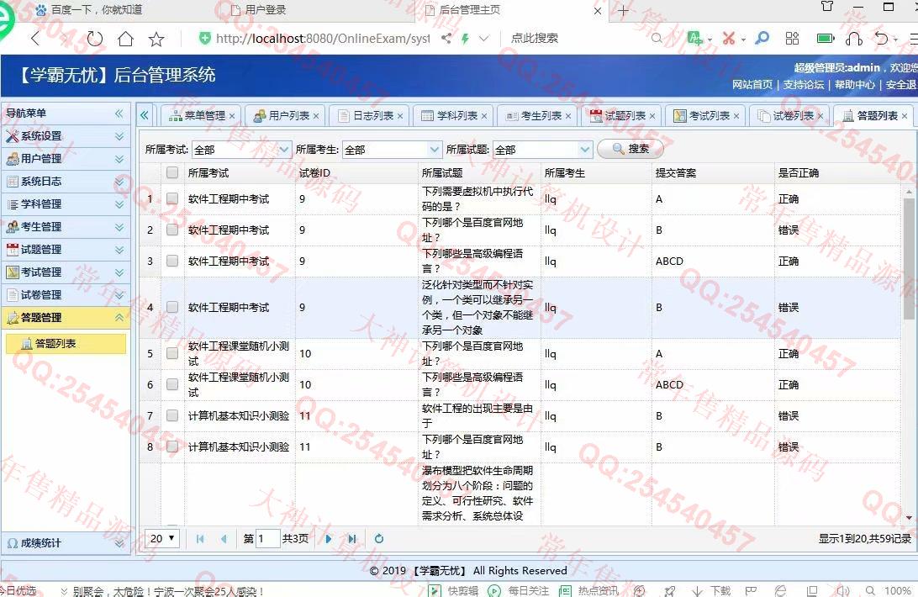This screenshot has height=597, width=918.
Task: Bookmark page with star icon
Action: [x=156, y=39]
